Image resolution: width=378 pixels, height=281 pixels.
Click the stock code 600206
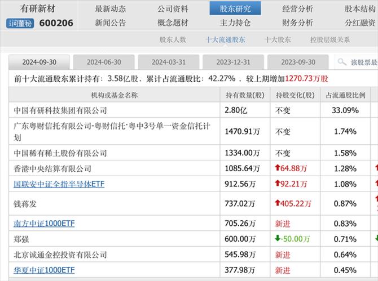pos(56,23)
